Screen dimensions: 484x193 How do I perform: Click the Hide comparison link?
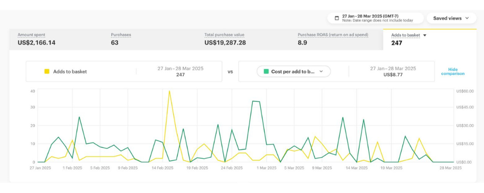tap(453, 71)
